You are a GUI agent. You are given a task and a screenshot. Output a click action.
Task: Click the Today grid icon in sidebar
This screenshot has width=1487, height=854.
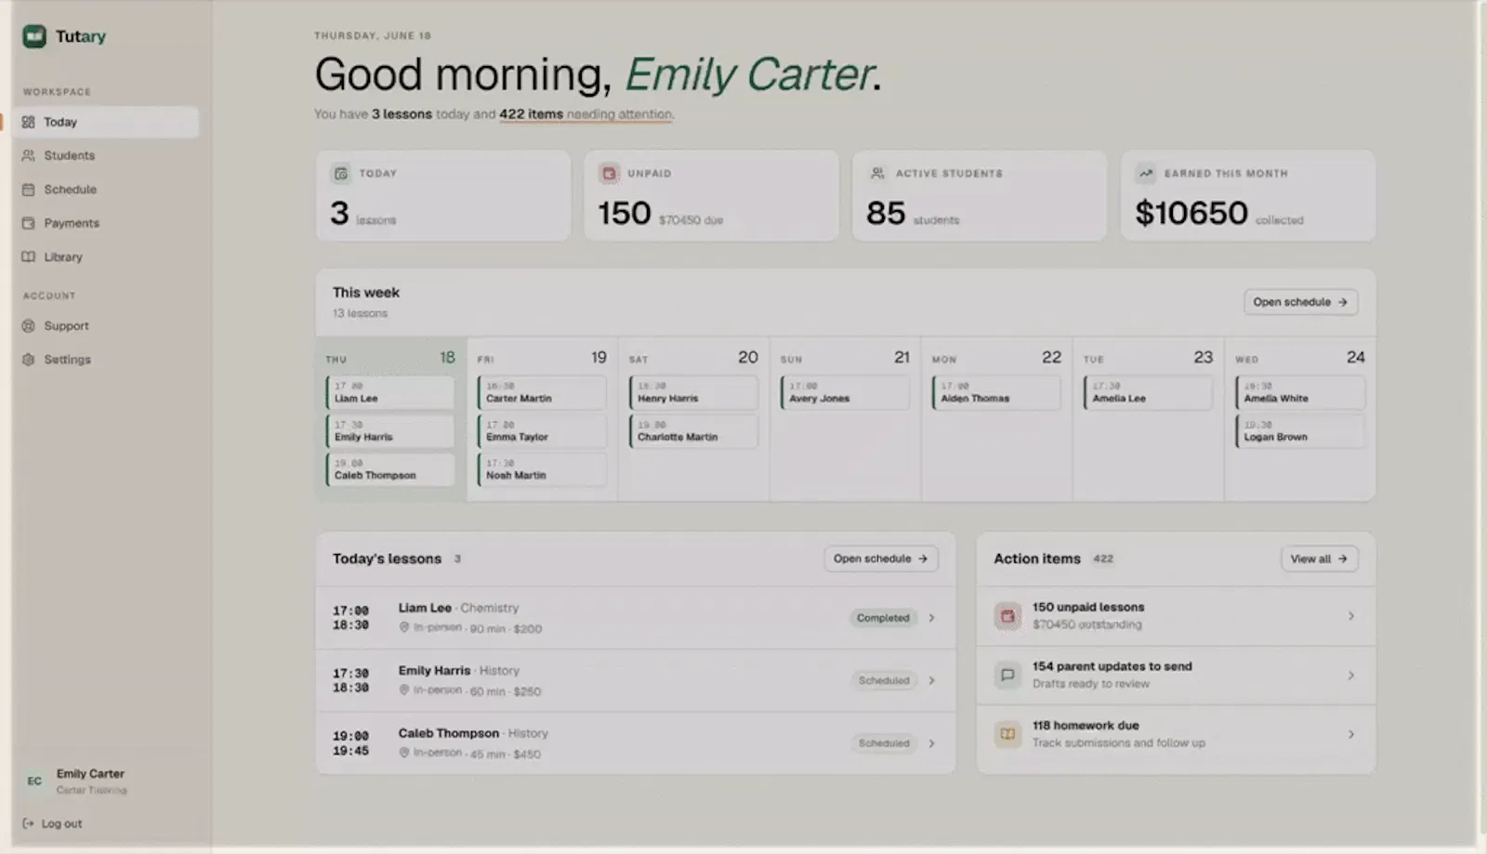pos(29,122)
